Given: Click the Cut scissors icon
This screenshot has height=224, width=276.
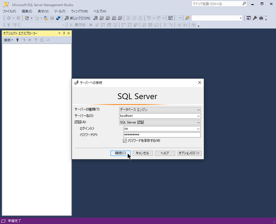Looking at the screenshot, I should (128, 18).
